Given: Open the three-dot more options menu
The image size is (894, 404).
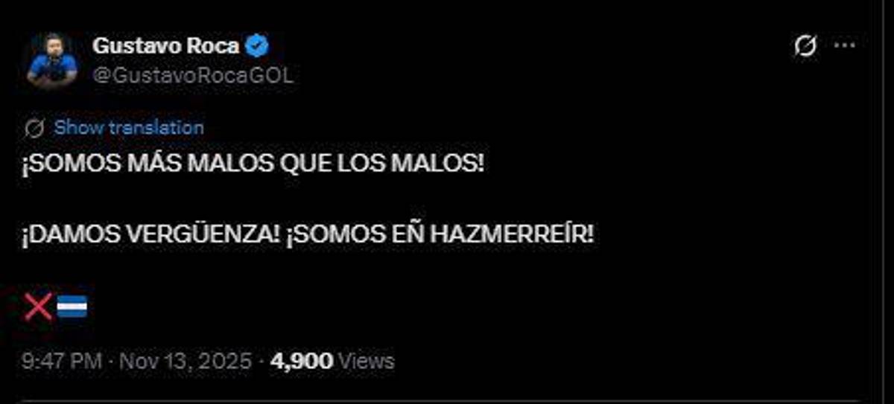Looking at the screenshot, I should [844, 46].
